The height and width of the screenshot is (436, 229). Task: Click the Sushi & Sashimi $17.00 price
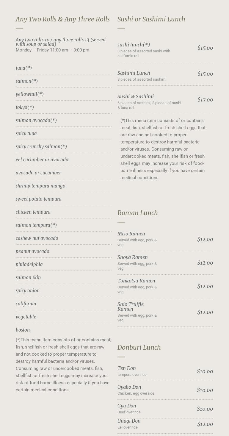(205, 100)
